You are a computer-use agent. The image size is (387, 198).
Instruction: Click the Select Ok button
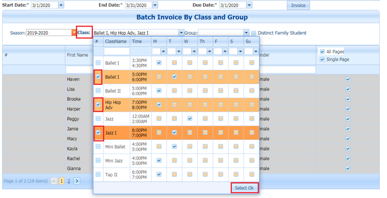pyautogui.click(x=244, y=188)
